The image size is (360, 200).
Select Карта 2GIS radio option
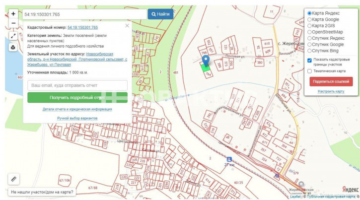pos(309,26)
